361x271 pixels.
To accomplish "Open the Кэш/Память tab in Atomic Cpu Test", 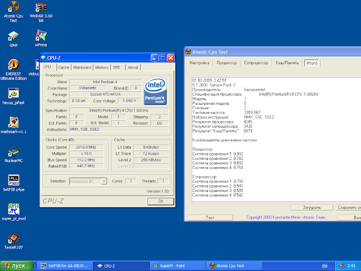I will click(x=287, y=63).
